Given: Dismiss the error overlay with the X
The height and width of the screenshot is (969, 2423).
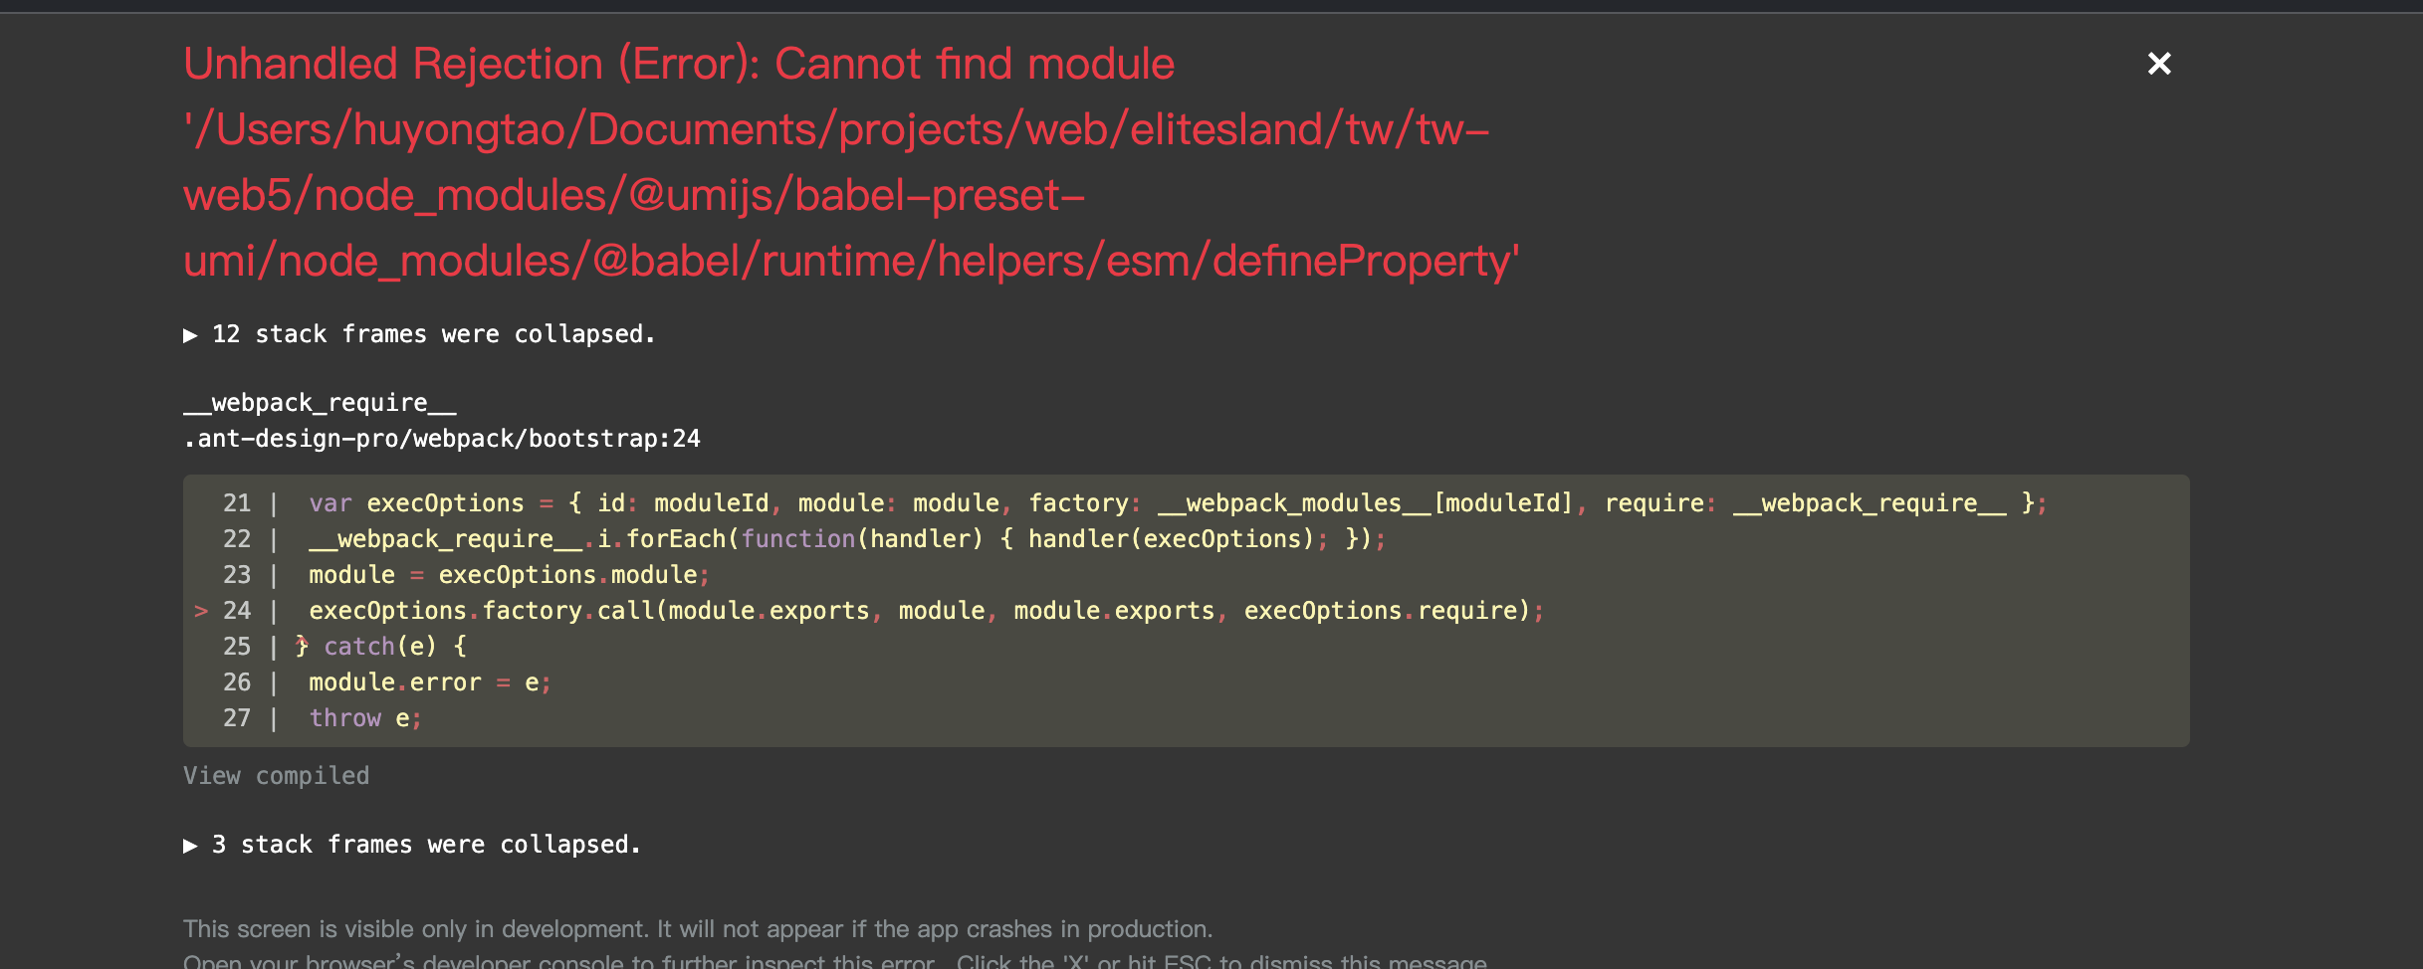Looking at the screenshot, I should [x=2159, y=64].
